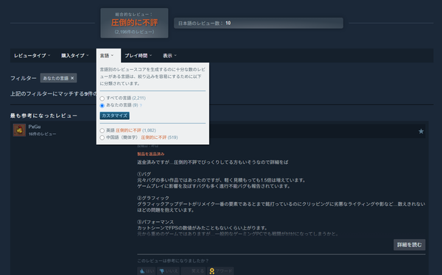The width and height of the screenshot is (442, 275).
Task: Vote はい with thumbs-up button
Action: click(147, 271)
